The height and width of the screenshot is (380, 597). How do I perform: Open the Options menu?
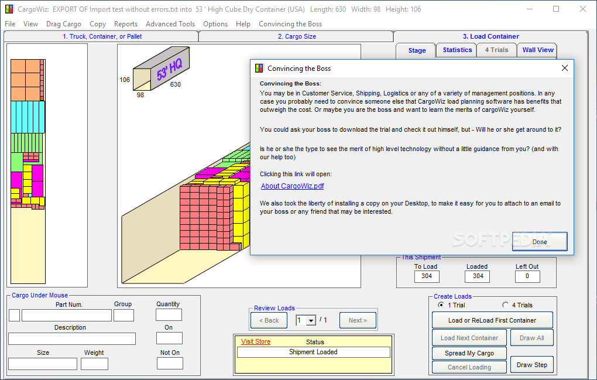click(215, 24)
